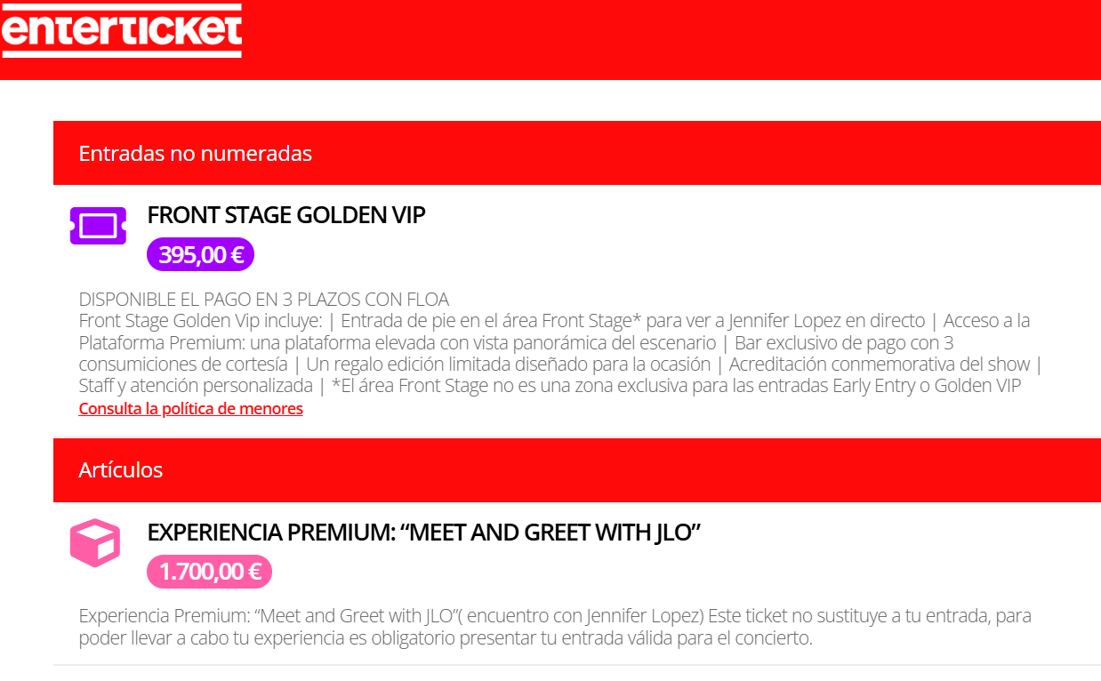Open the Artículos section header
The image size is (1101, 681).
click(577, 469)
